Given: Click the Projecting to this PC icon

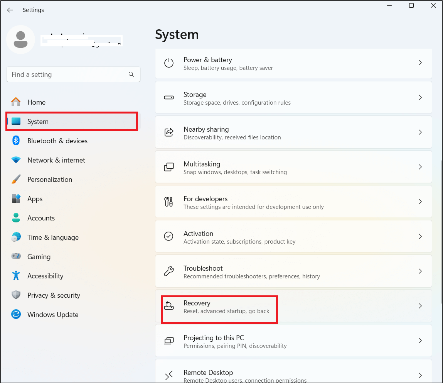Looking at the screenshot, I should [168, 341].
